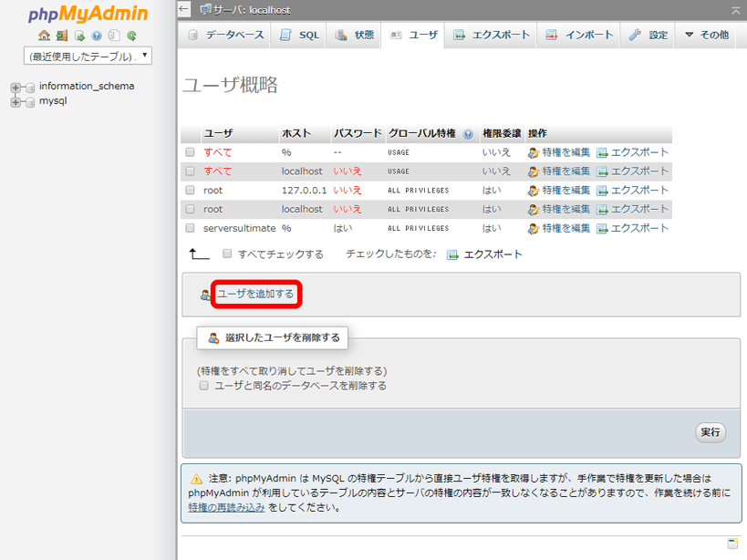The width and height of the screenshot is (747, 560).
Task: Open the mysql database
Action: click(x=53, y=101)
